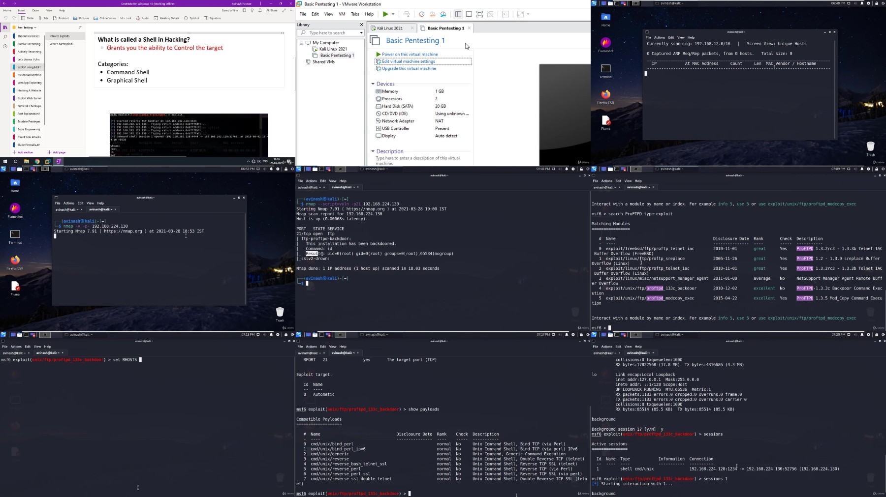Viewport: 886px width, 497px height.
Task: Open the Network Checkups section
Action: tap(29, 106)
